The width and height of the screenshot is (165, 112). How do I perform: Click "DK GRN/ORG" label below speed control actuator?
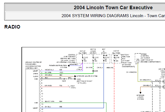[x=132, y=72]
